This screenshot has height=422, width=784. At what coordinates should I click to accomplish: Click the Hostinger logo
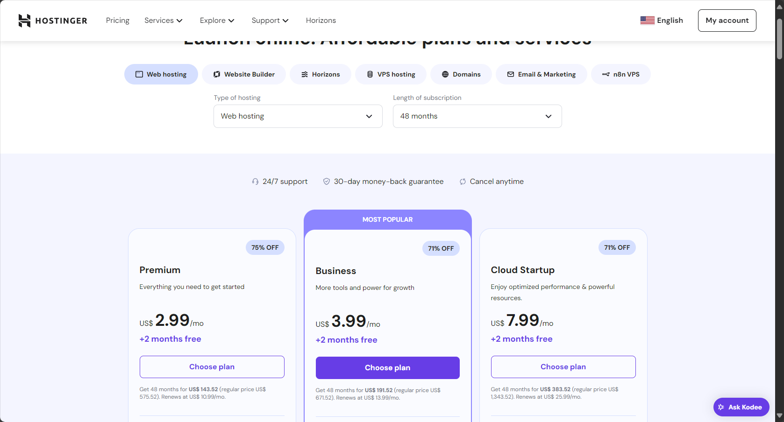pos(53,21)
